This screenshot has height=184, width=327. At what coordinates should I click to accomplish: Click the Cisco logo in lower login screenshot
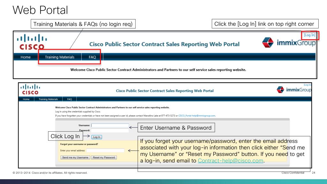(30, 89)
